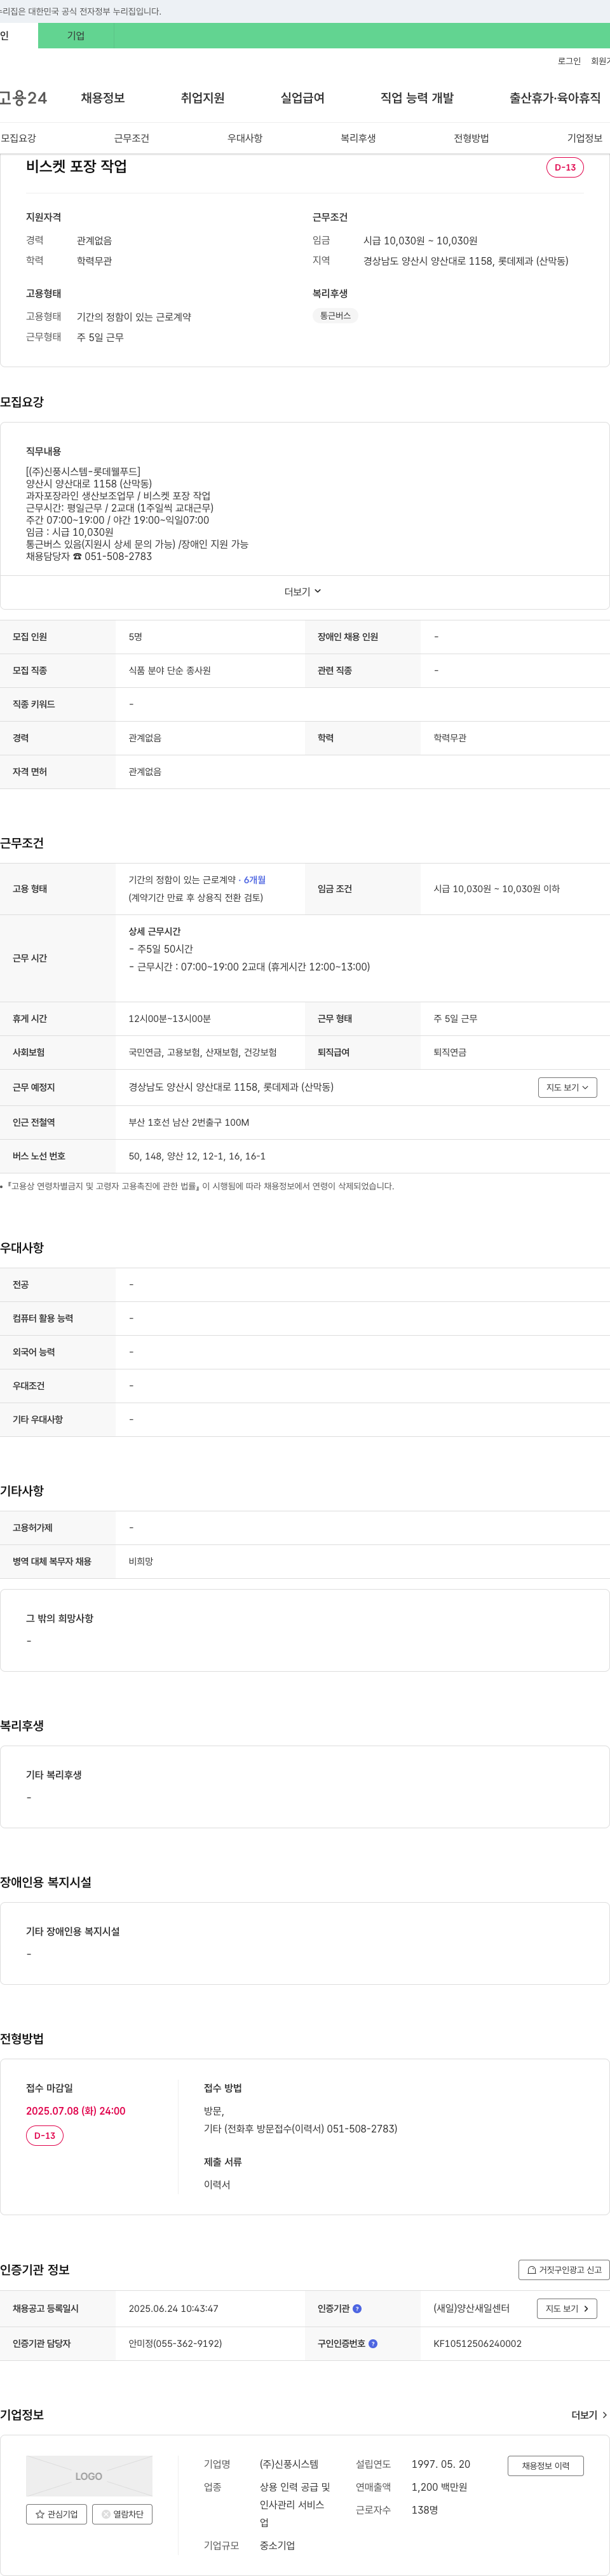Click the help icon next to 인증기관
The image size is (610, 2576).
(x=357, y=2309)
